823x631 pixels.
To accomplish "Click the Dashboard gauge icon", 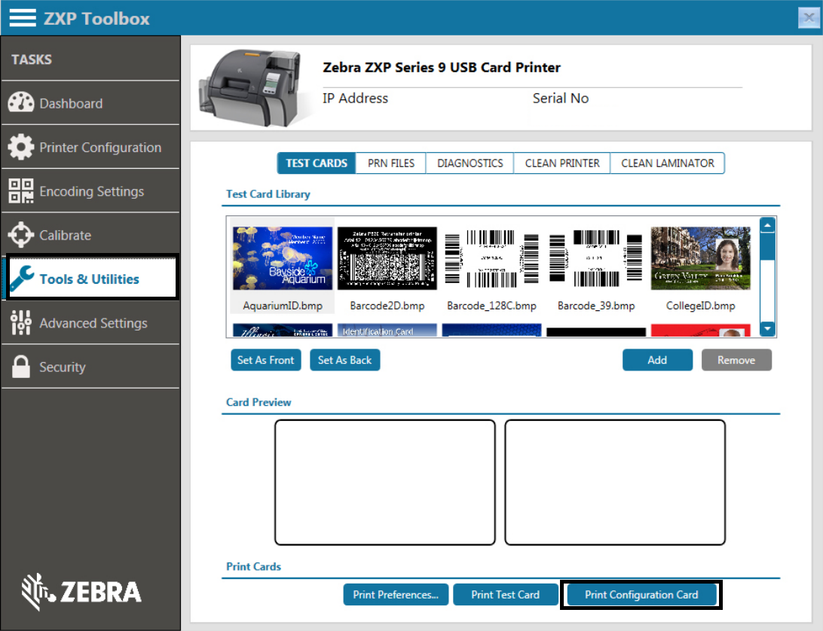I will [x=21, y=103].
